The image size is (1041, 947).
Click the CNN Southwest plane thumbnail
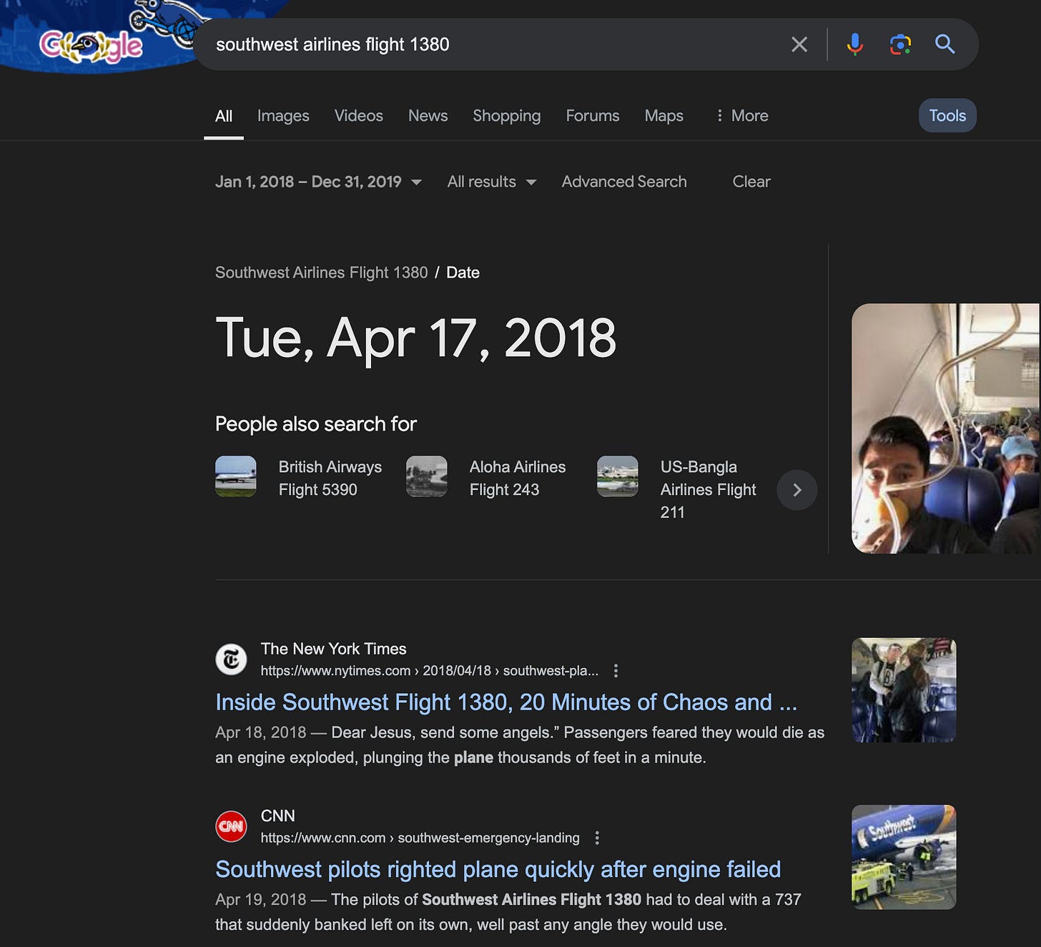(904, 858)
